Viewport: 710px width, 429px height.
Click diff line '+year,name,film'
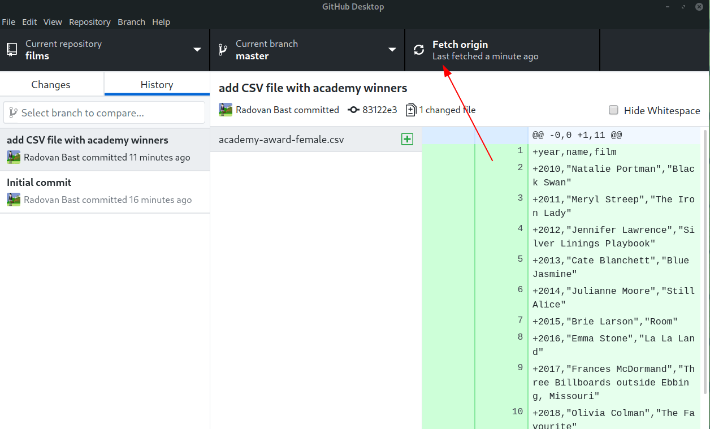(x=574, y=152)
